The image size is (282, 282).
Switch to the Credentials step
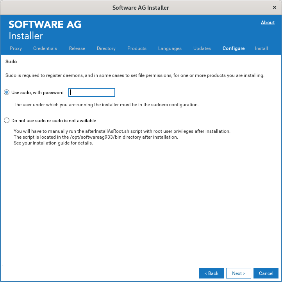click(x=45, y=48)
